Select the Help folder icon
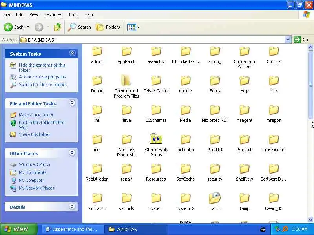314x235 pixels. click(244, 81)
